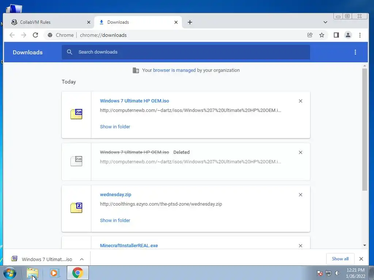Click the greyed deleted ISO file icon

coord(76,161)
